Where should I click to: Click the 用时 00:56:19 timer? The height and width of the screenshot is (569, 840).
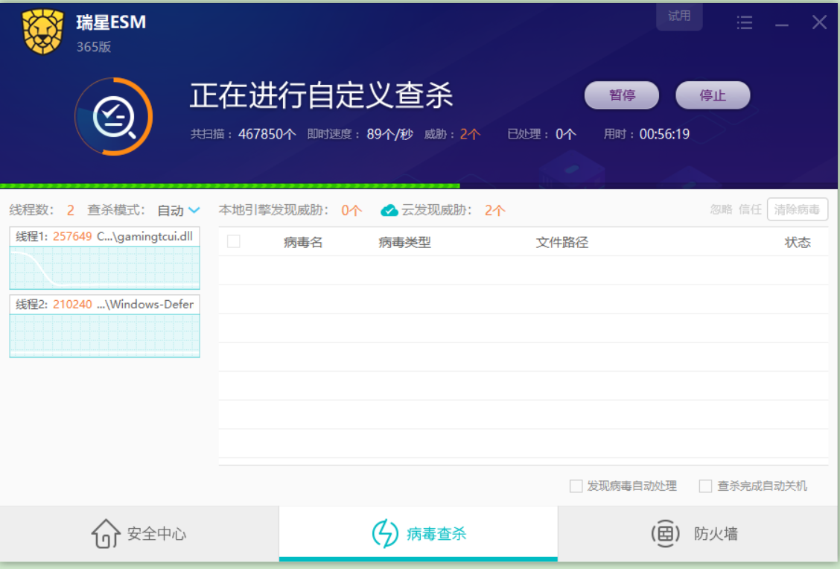664,134
